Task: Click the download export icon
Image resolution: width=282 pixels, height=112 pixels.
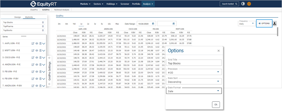Action: pos(275,24)
